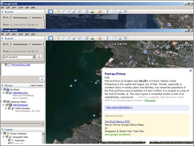The height and width of the screenshot is (146, 194).
Task: Email icon in front window toolbar
Action: coord(115,38)
